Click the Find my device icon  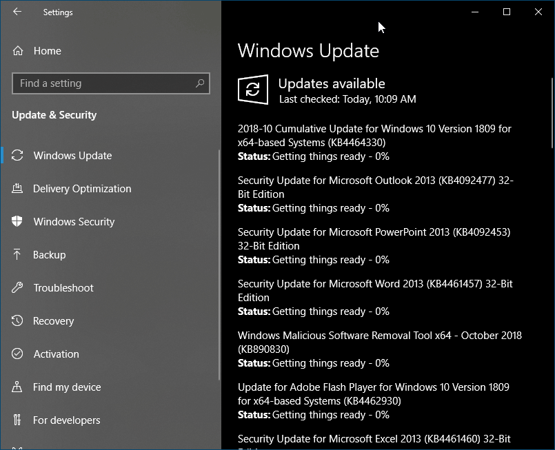pos(17,387)
